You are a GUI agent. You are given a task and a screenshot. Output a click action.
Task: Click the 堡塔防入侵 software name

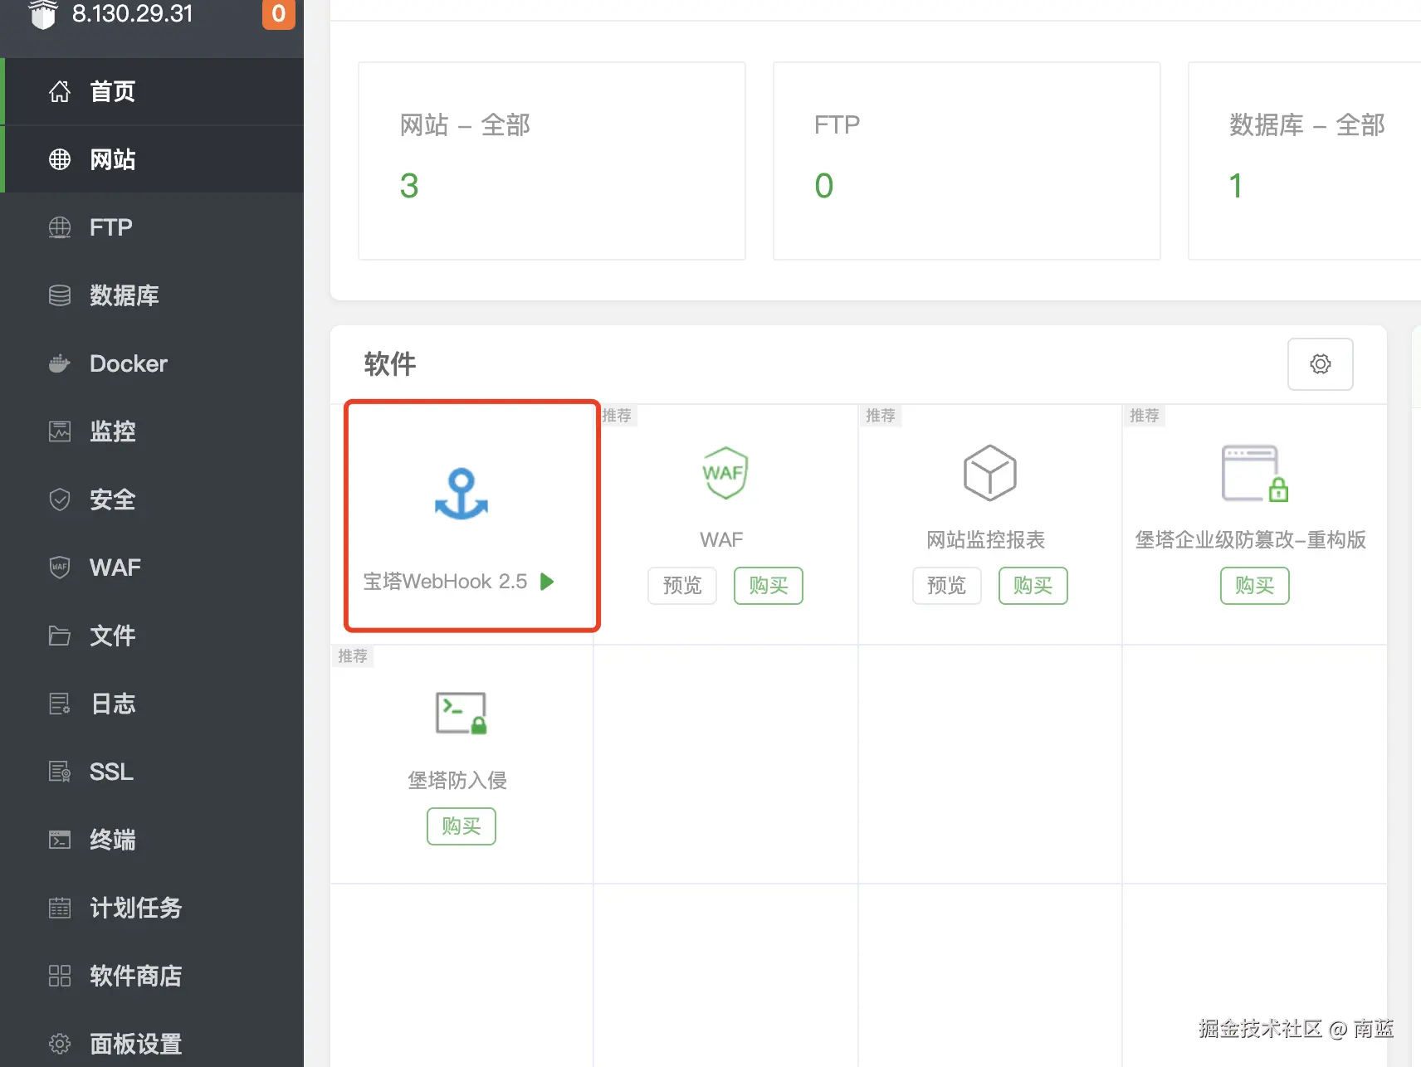tap(457, 781)
